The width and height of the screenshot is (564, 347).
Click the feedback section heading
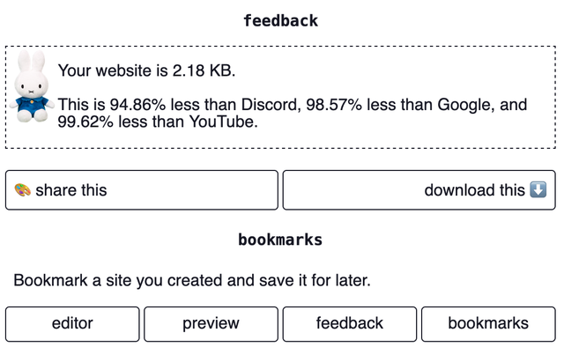point(281,20)
